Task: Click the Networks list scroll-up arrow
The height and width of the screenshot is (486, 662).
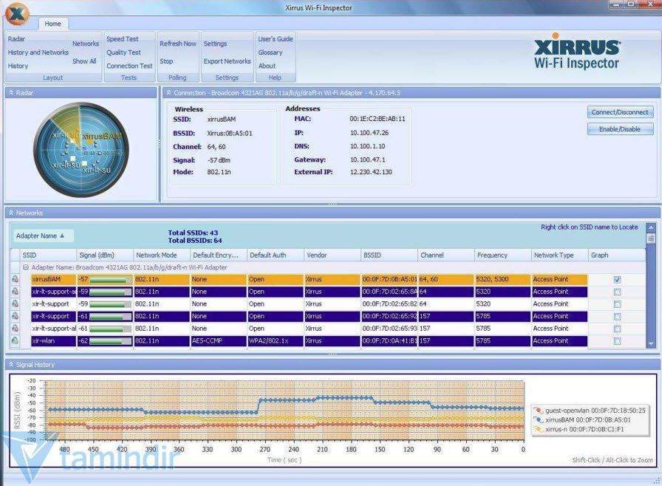Action: [x=651, y=227]
